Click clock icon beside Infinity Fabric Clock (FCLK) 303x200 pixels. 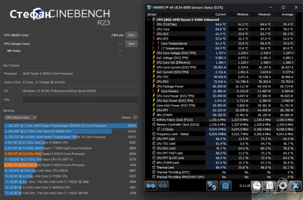[x=154, y=120]
